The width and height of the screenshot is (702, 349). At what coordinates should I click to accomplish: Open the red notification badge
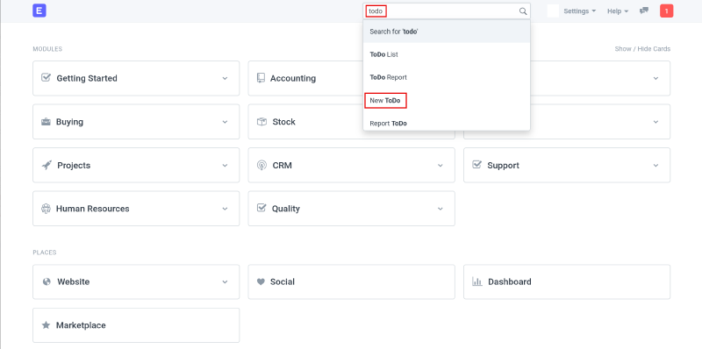click(x=667, y=11)
